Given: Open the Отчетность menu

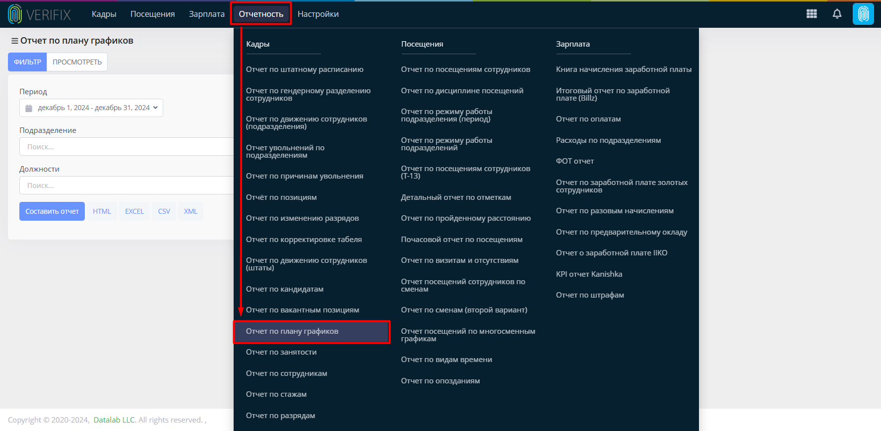Looking at the screenshot, I should click(261, 14).
